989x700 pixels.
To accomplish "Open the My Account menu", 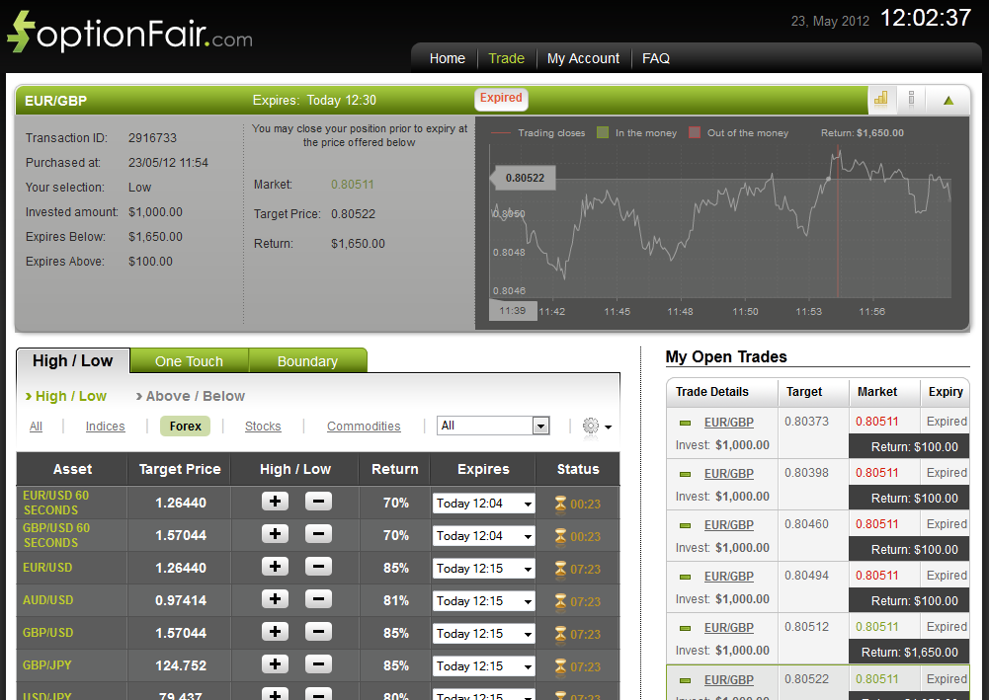I will coord(583,58).
